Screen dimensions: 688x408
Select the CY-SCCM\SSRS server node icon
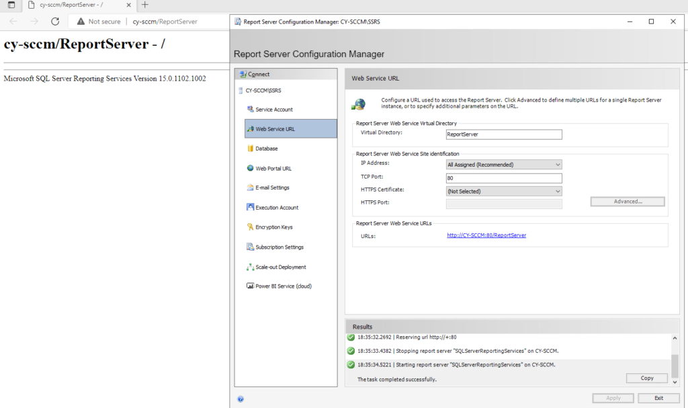(241, 91)
